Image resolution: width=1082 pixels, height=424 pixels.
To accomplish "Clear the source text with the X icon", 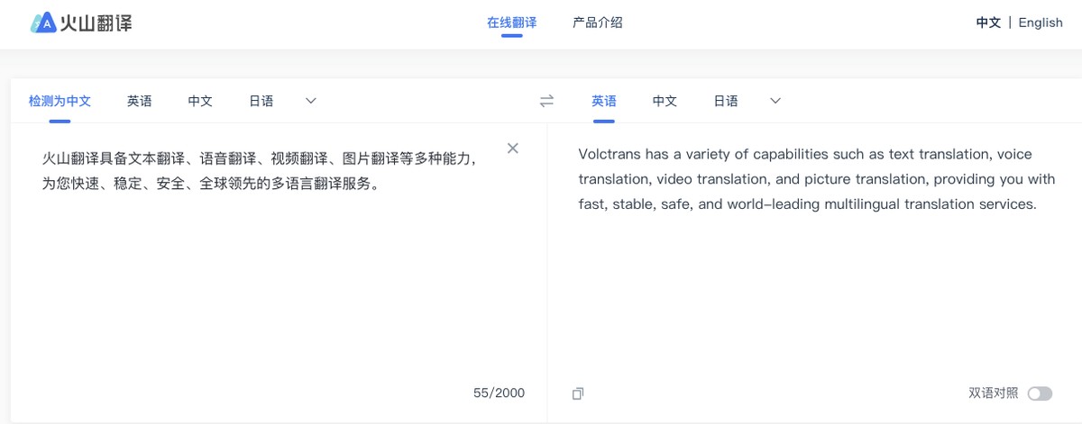I will pyautogui.click(x=513, y=149).
